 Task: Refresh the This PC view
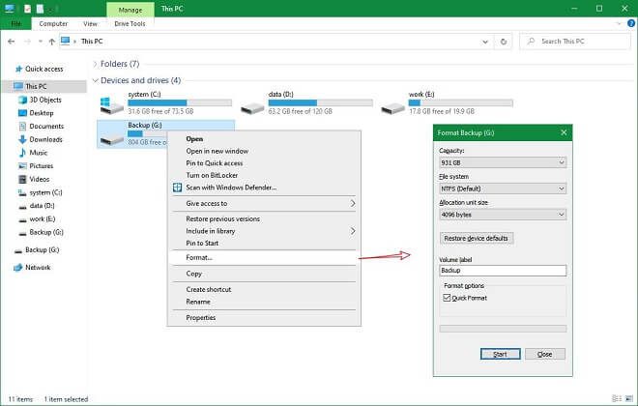pyautogui.click(x=504, y=42)
